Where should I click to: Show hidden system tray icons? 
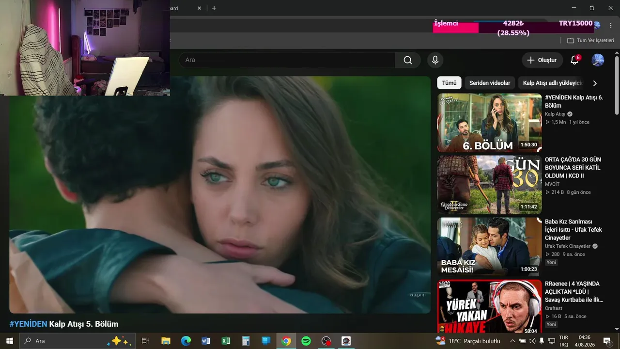(512, 341)
